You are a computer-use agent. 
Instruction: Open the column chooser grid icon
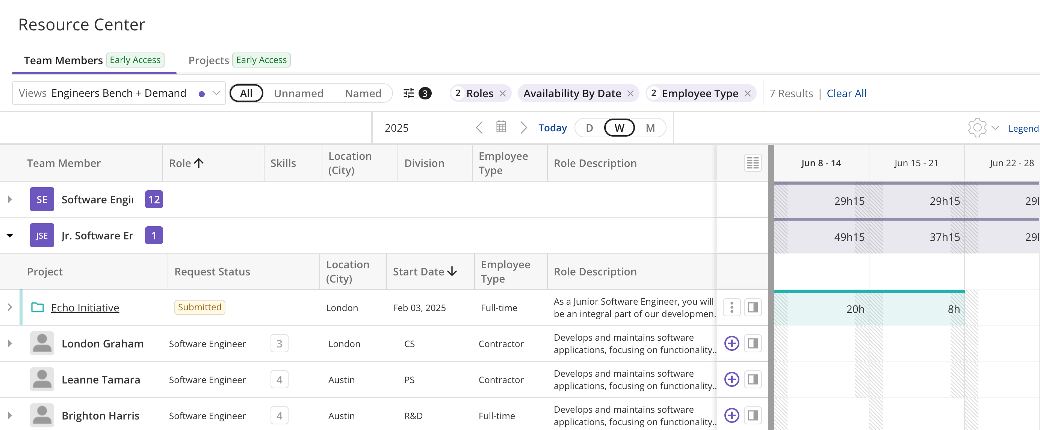(x=753, y=163)
